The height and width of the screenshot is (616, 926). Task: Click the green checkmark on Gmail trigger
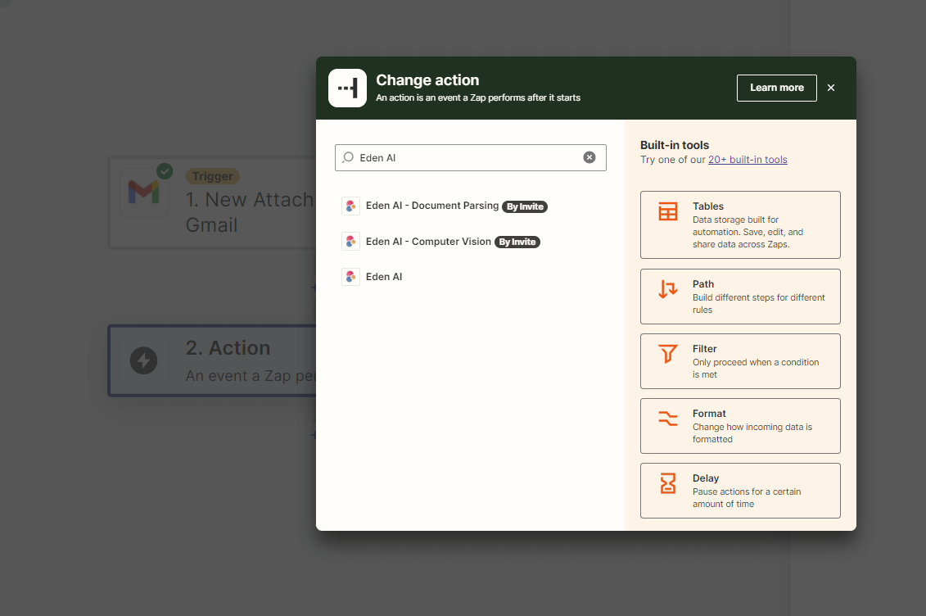165,171
